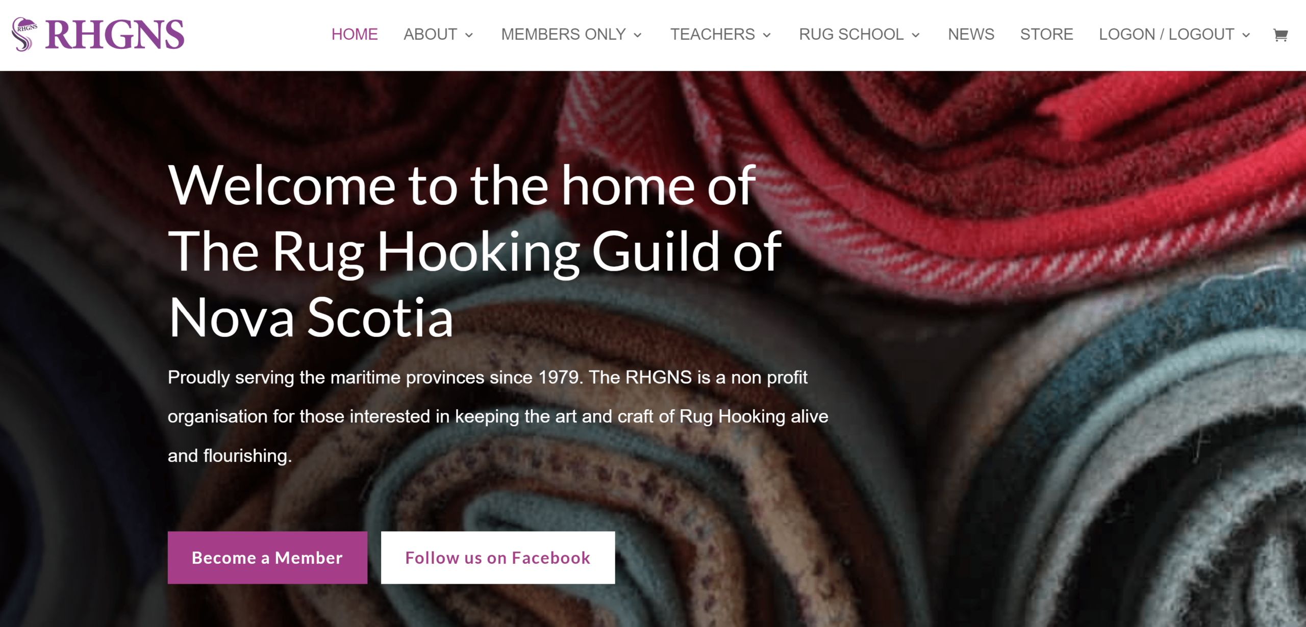
Task: Expand the TEACHERS chevron arrow
Action: click(x=767, y=35)
